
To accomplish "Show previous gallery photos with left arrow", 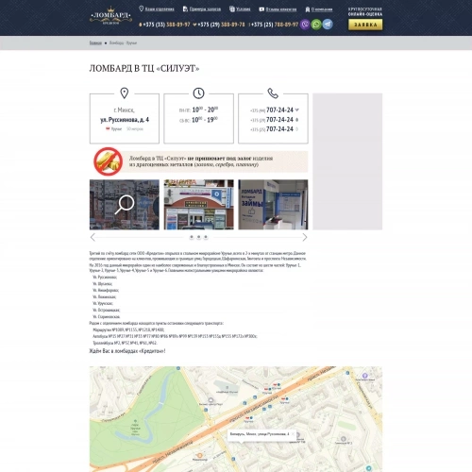I will pos(93,237).
